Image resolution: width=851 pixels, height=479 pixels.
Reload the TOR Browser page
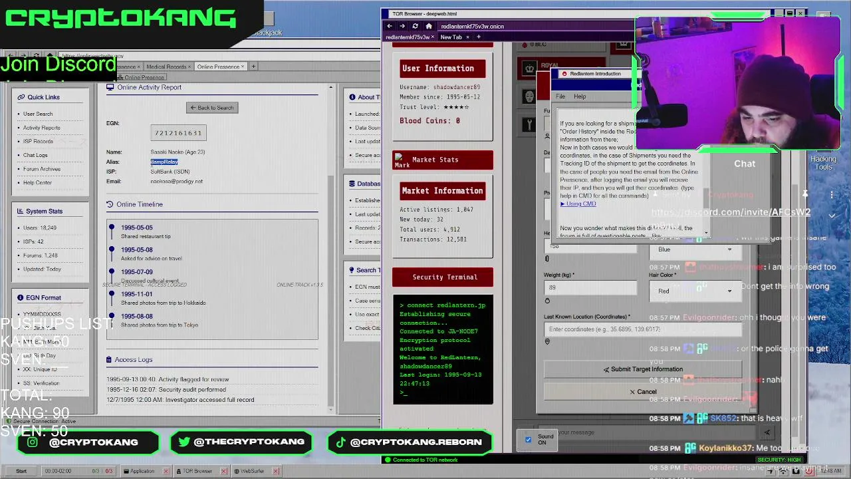click(x=416, y=26)
